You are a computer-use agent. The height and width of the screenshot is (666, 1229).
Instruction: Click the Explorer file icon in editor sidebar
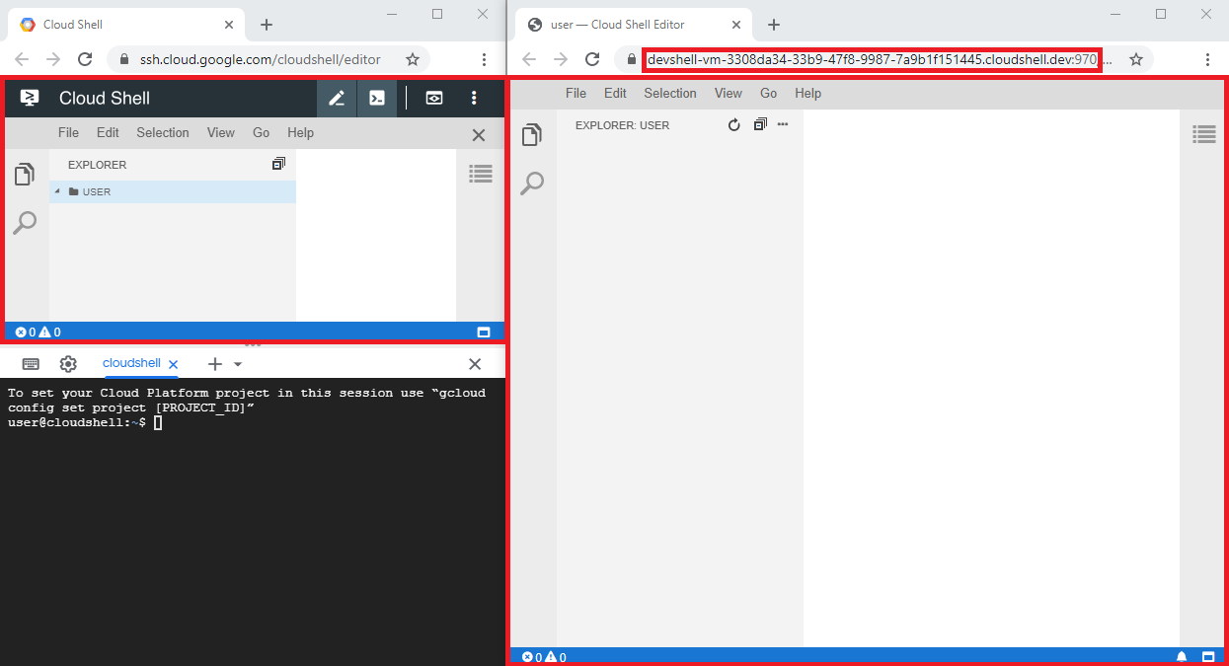[x=532, y=134]
